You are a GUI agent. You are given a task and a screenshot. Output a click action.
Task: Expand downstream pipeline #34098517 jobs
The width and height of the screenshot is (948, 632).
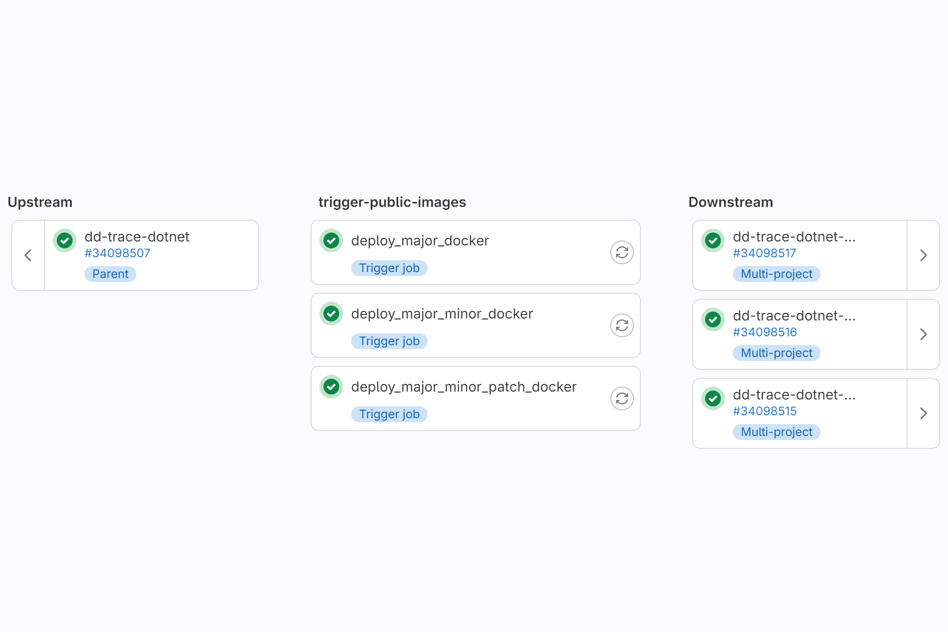pyautogui.click(x=923, y=255)
